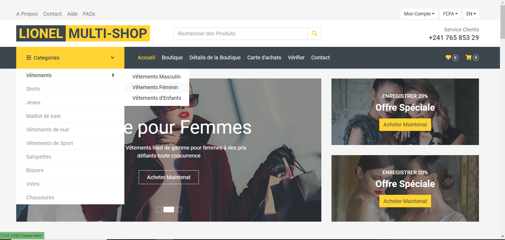Screen dimensions: 505x240
Task: Open the Mon Compte dropdown
Action: click(x=419, y=14)
